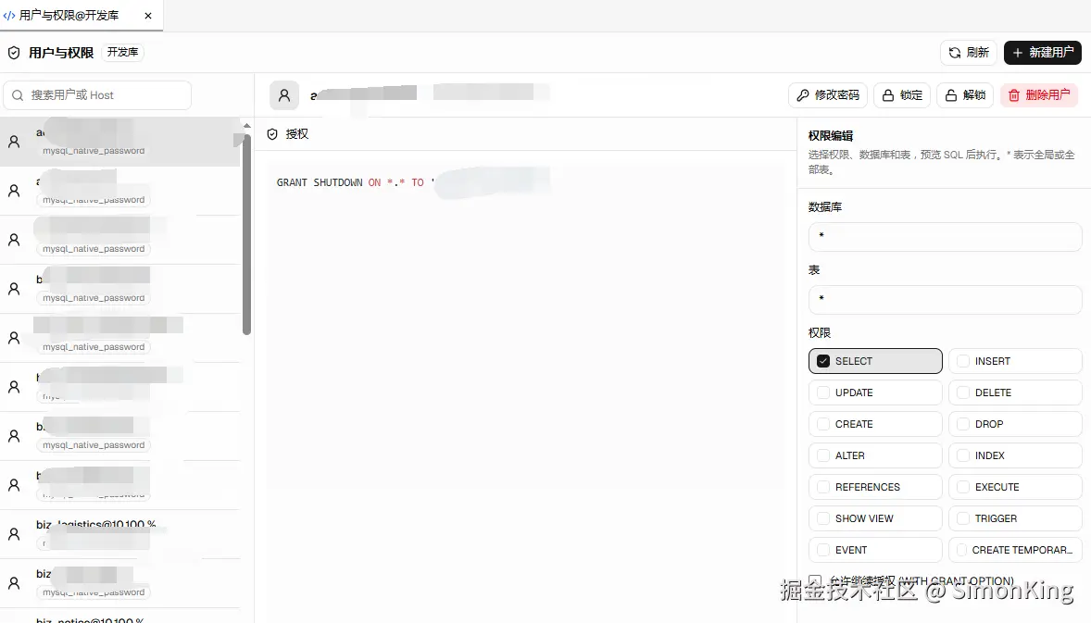Viewport: 1091px width, 623px height.
Task: Select the 用户与权限@开发库 tab
Action: point(82,16)
